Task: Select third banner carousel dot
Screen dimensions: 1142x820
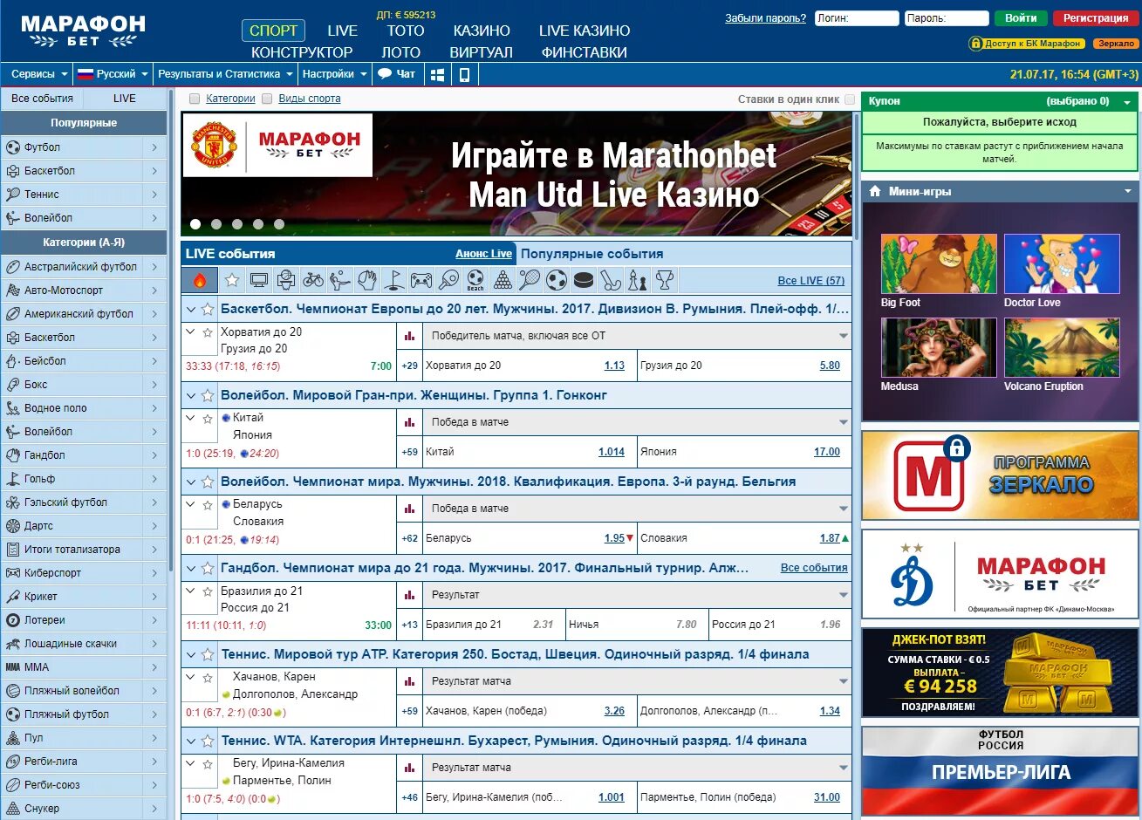Action: click(237, 224)
